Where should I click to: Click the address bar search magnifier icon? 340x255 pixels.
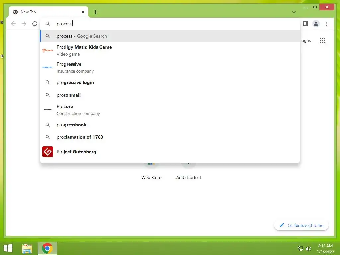pos(48,24)
